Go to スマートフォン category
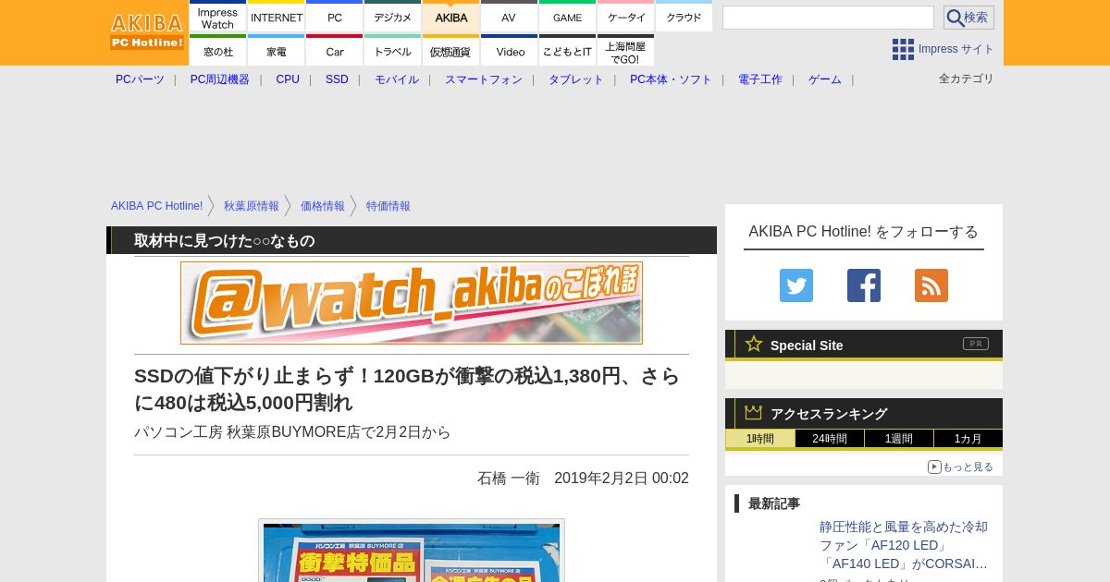Viewport: 1110px width, 582px height. tap(484, 79)
